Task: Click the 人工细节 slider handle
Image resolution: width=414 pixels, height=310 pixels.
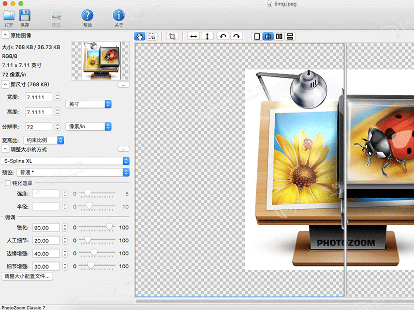Action: 87,239
